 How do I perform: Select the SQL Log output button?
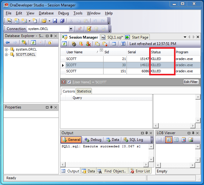[133, 140]
